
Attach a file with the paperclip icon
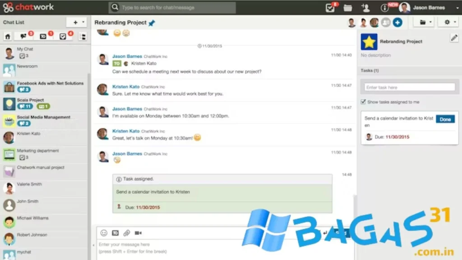(x=127, y=233)
